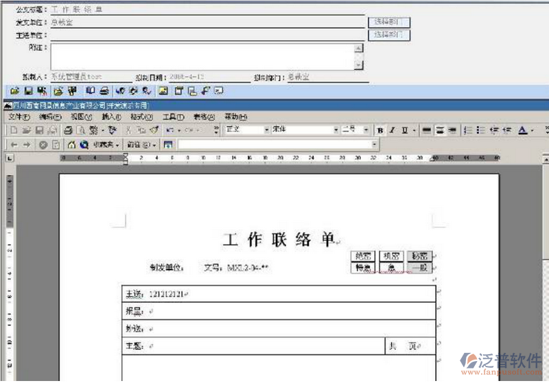
Task: Open the font size dropdown
Action: tap(365, 130)
